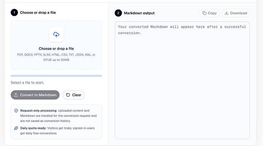Screen dimensions: 263x146
Task: Click the download arrow icon
Action: click(x=226, y=13)
